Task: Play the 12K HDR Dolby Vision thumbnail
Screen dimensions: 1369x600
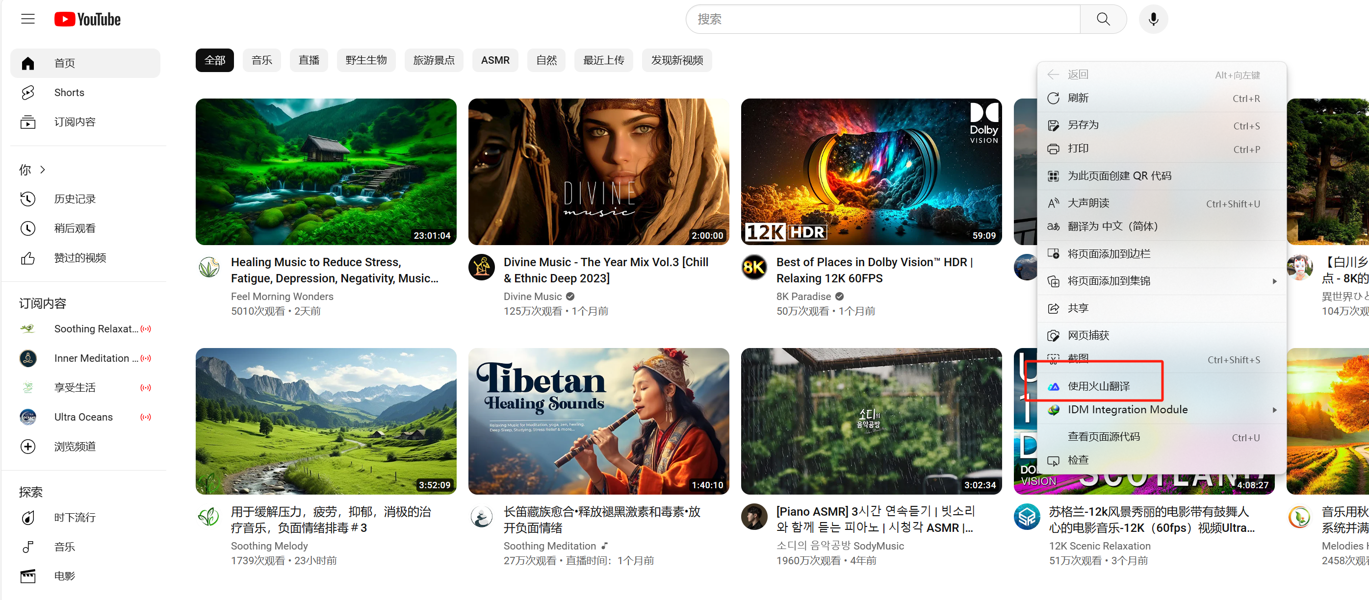Action: click(871, 172)
